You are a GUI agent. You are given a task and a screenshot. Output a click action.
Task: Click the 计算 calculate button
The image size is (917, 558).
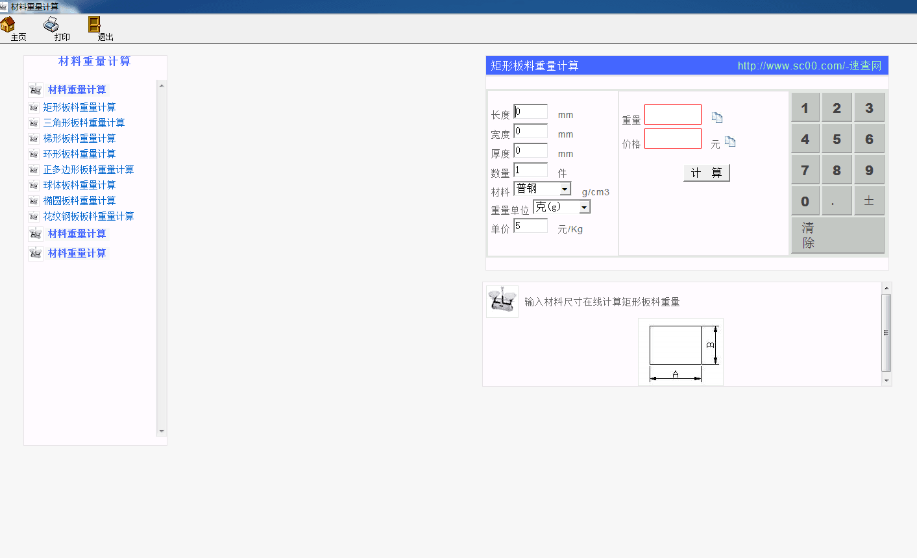coord(706,173)
